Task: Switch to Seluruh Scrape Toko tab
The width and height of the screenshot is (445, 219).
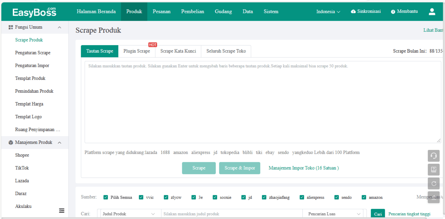Action: click(x=226, y=51)
